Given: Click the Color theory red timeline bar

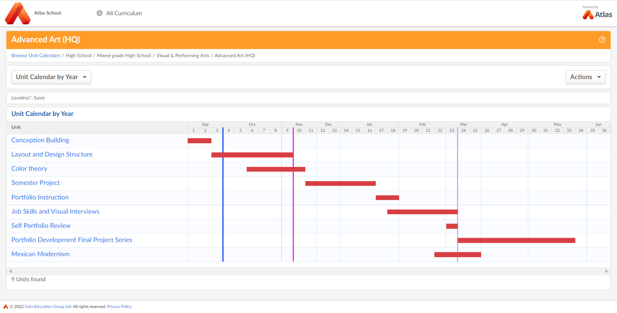Looking at the screenshot, I should point(276,169).
